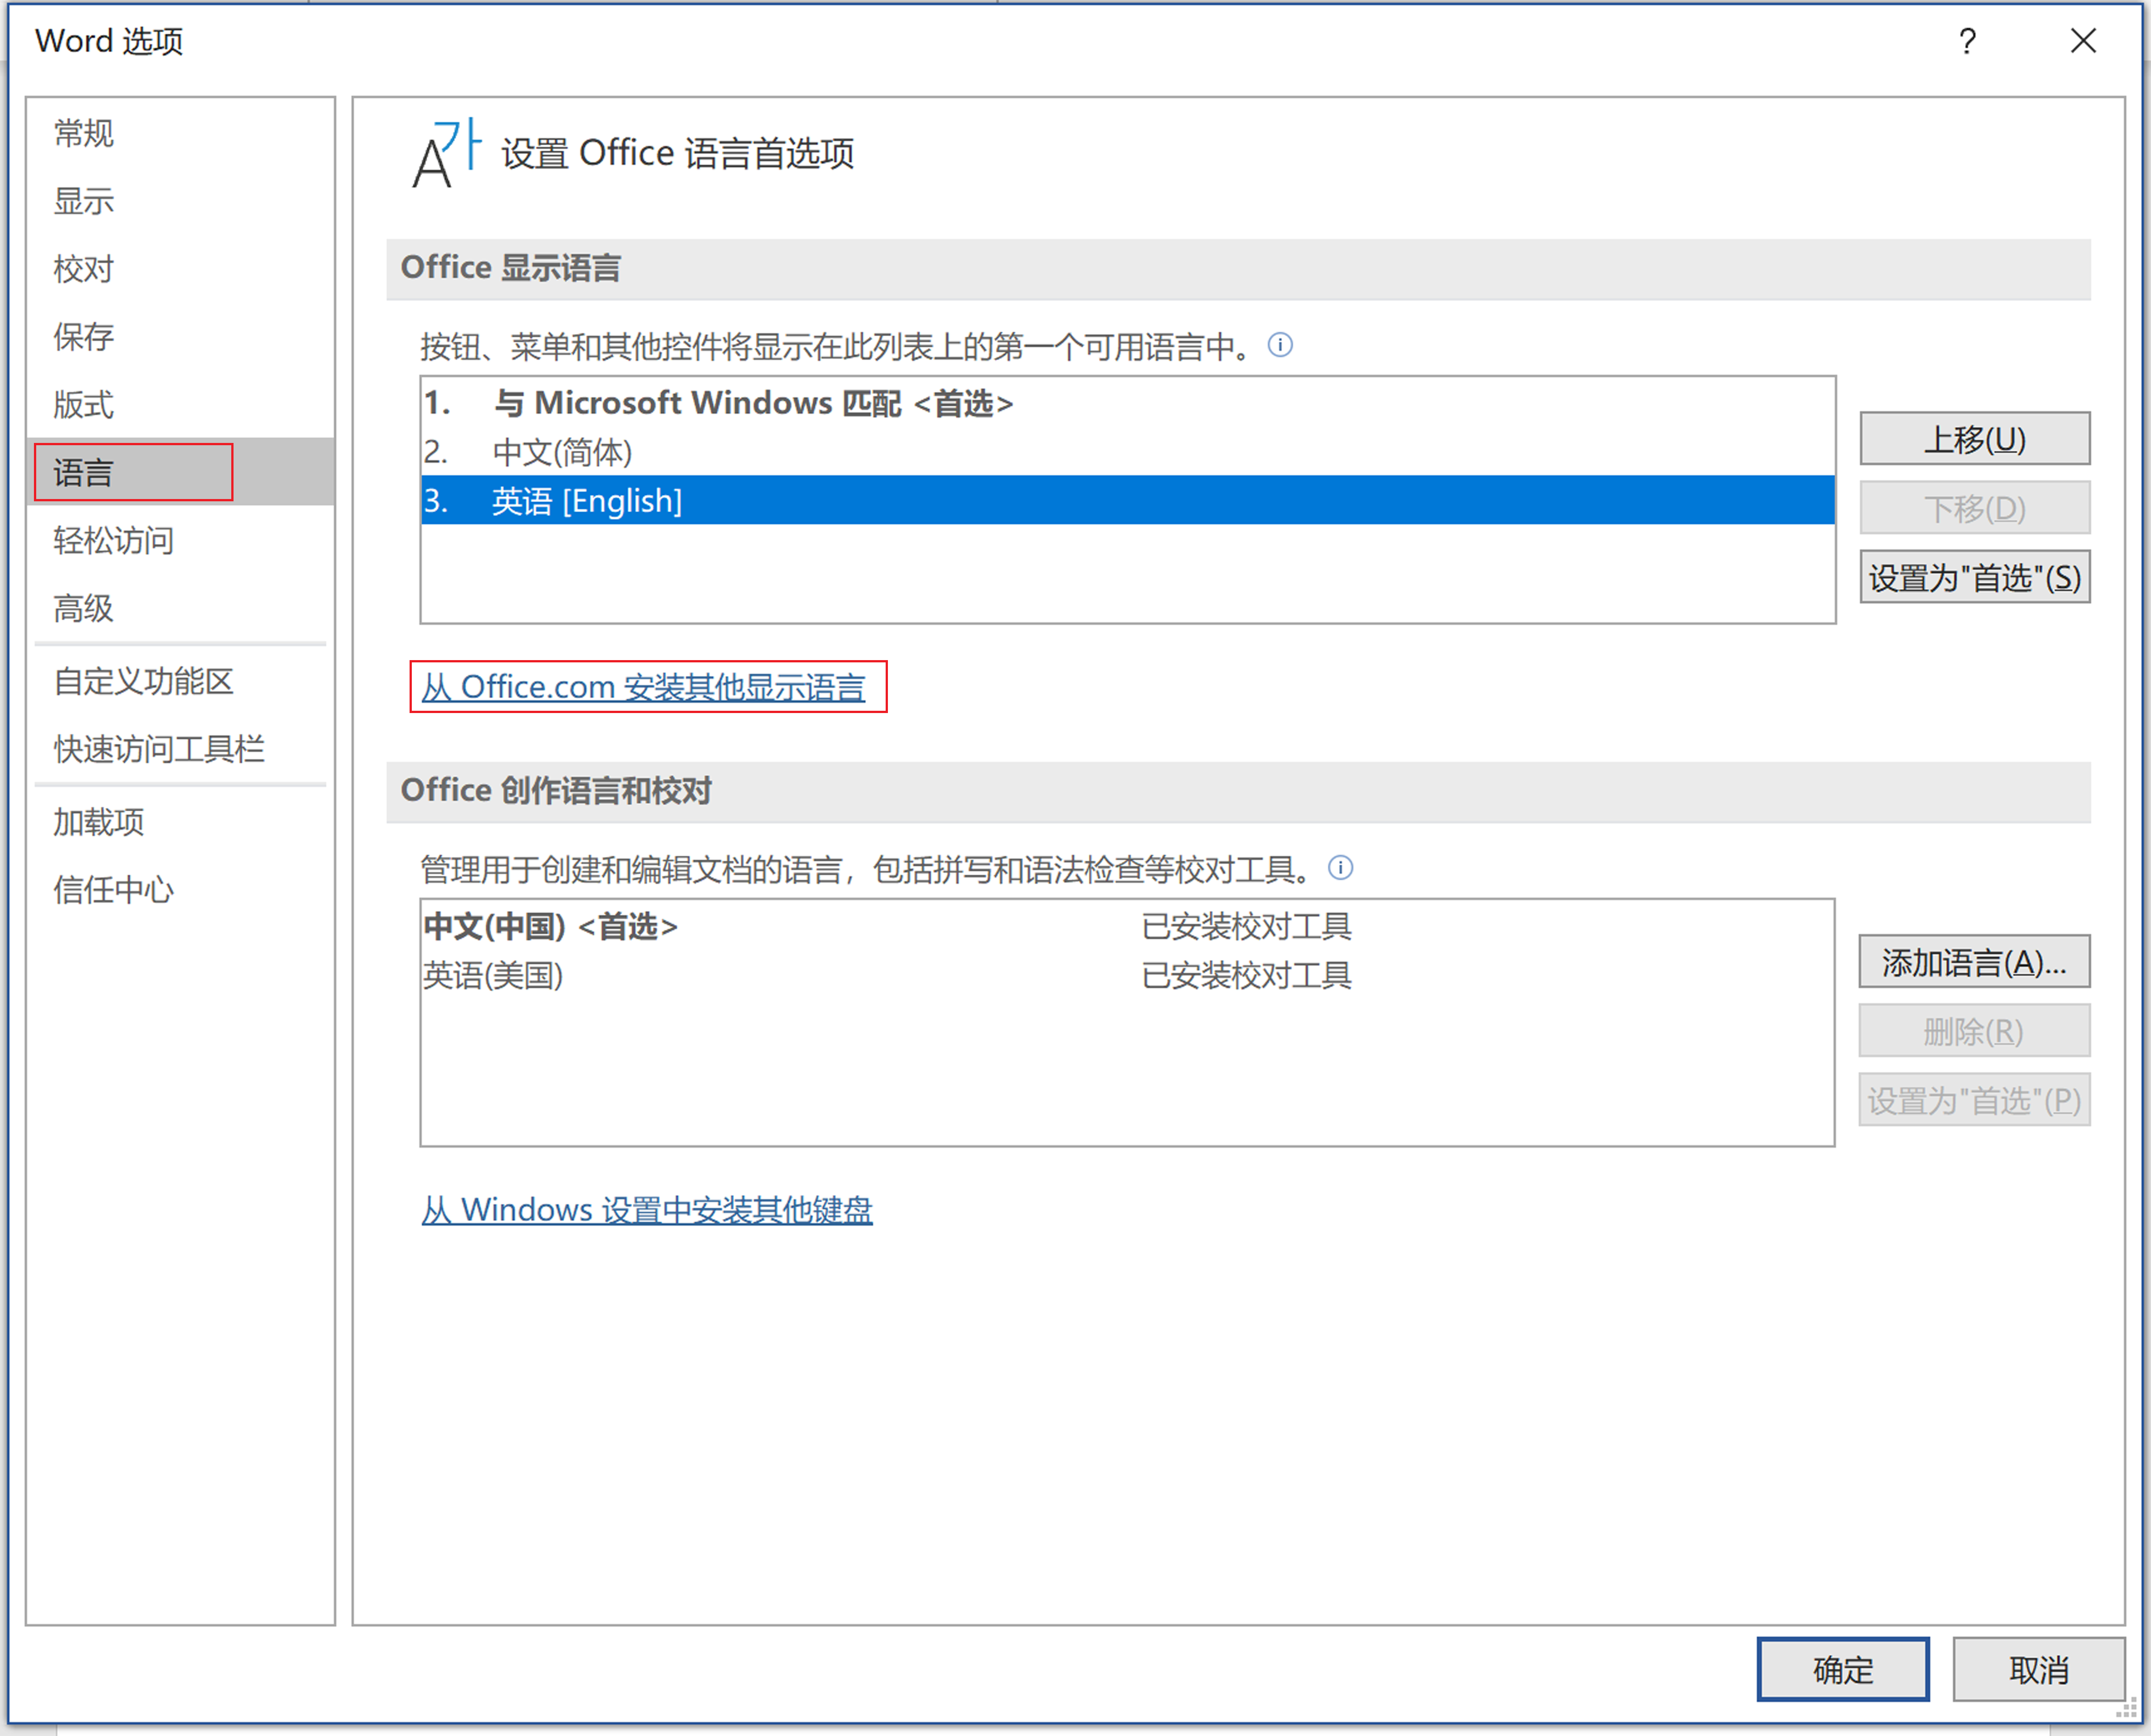This screenshot has height=1736, width=2151.
Task: Open the 高级 settings category
Action: pyautogui.click(x=84, y=608)
